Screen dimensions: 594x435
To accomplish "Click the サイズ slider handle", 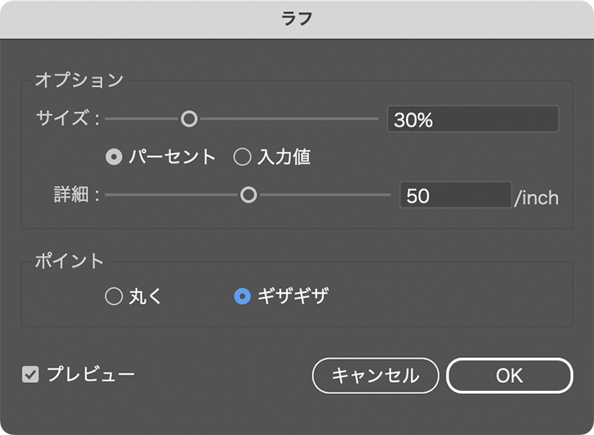I will pos(189,119).
